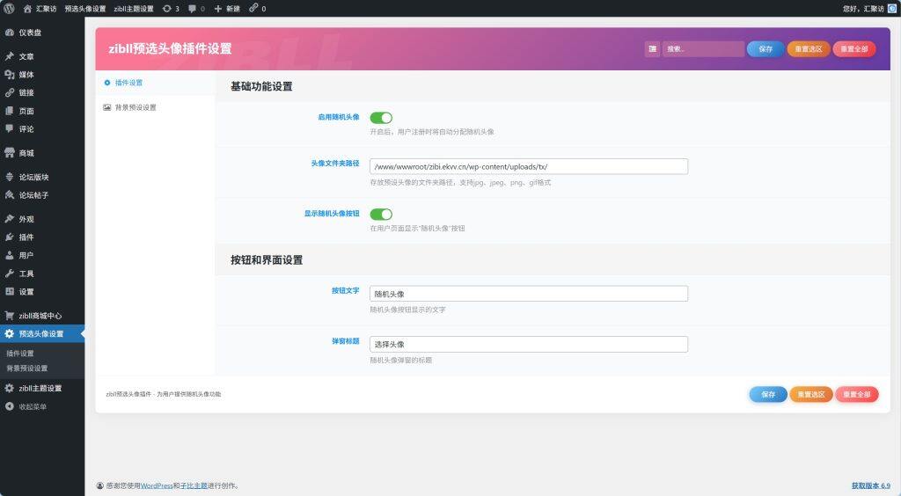Click the 新建 plus icon
901x496 pixels.
click(x=218, y=9)
